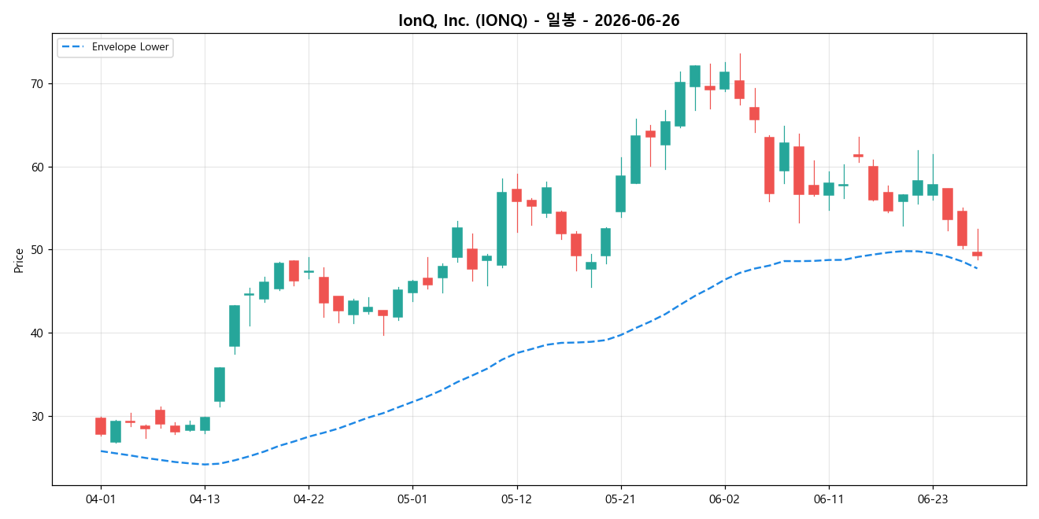This screenshot has height=519, width=1039.
Task: Click the "Price" y-axis label
Action: [x=19, y=260]
